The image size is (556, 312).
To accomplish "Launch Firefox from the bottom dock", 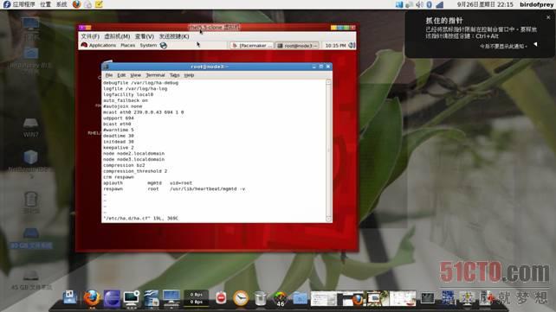I will (92, 298).
